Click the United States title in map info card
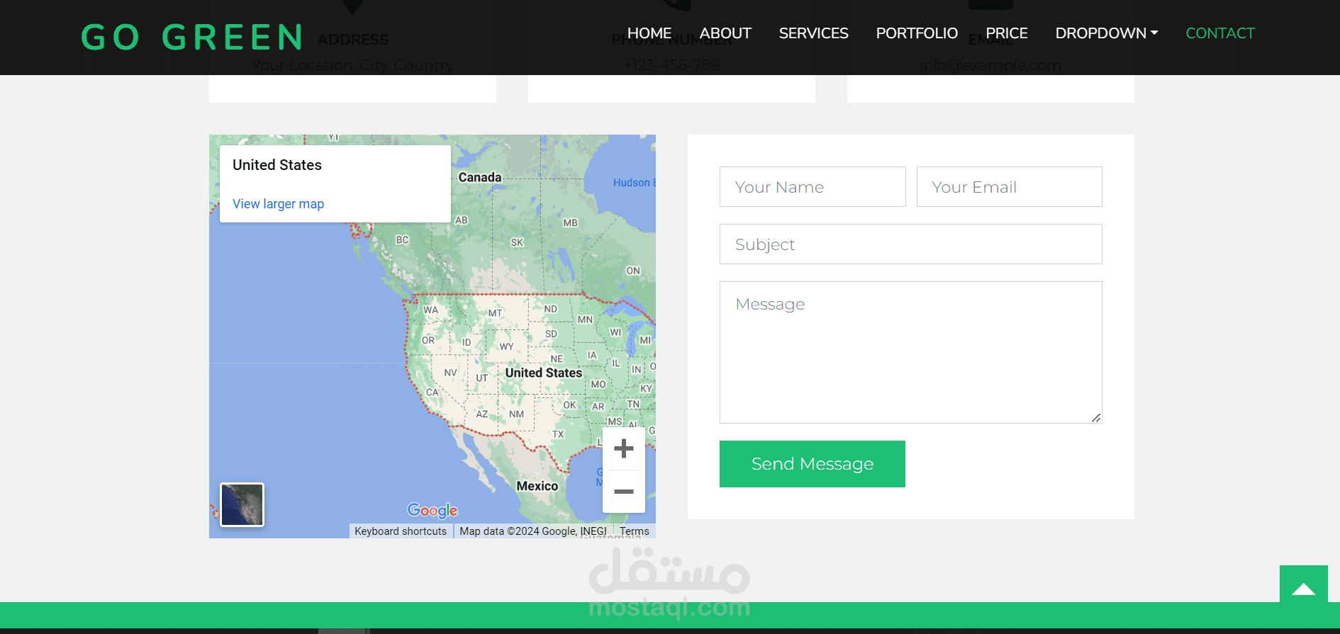 [x=277, y=165]
